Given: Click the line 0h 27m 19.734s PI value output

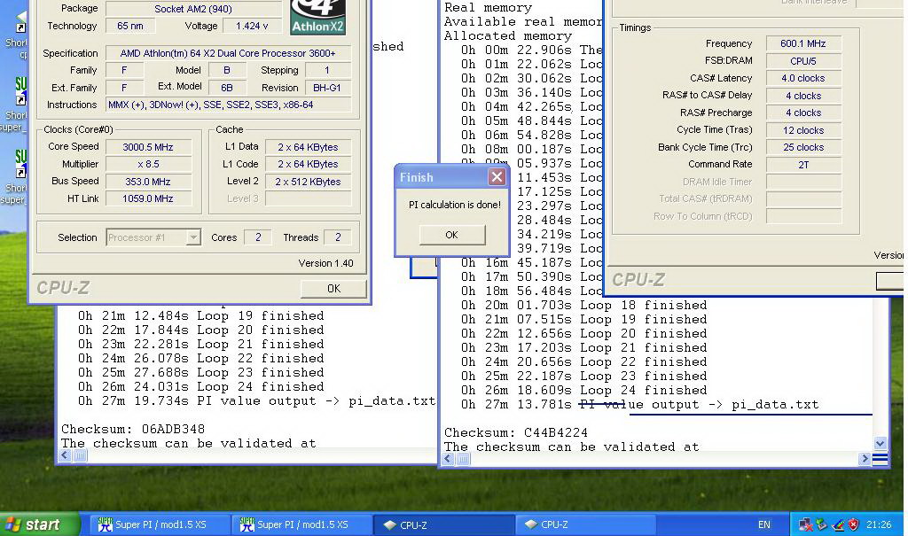Looking at the screenshot, I should [x=256, y=401].
